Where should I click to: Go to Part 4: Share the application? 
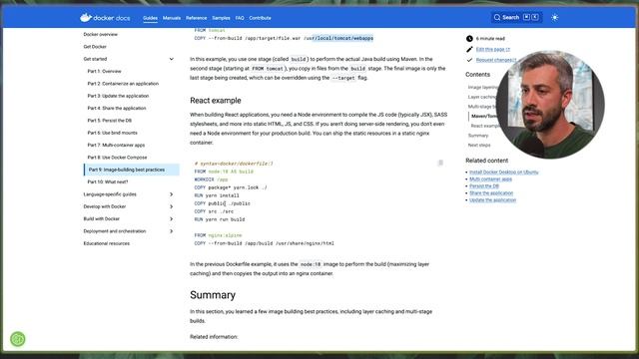click(x=117, y=109)
